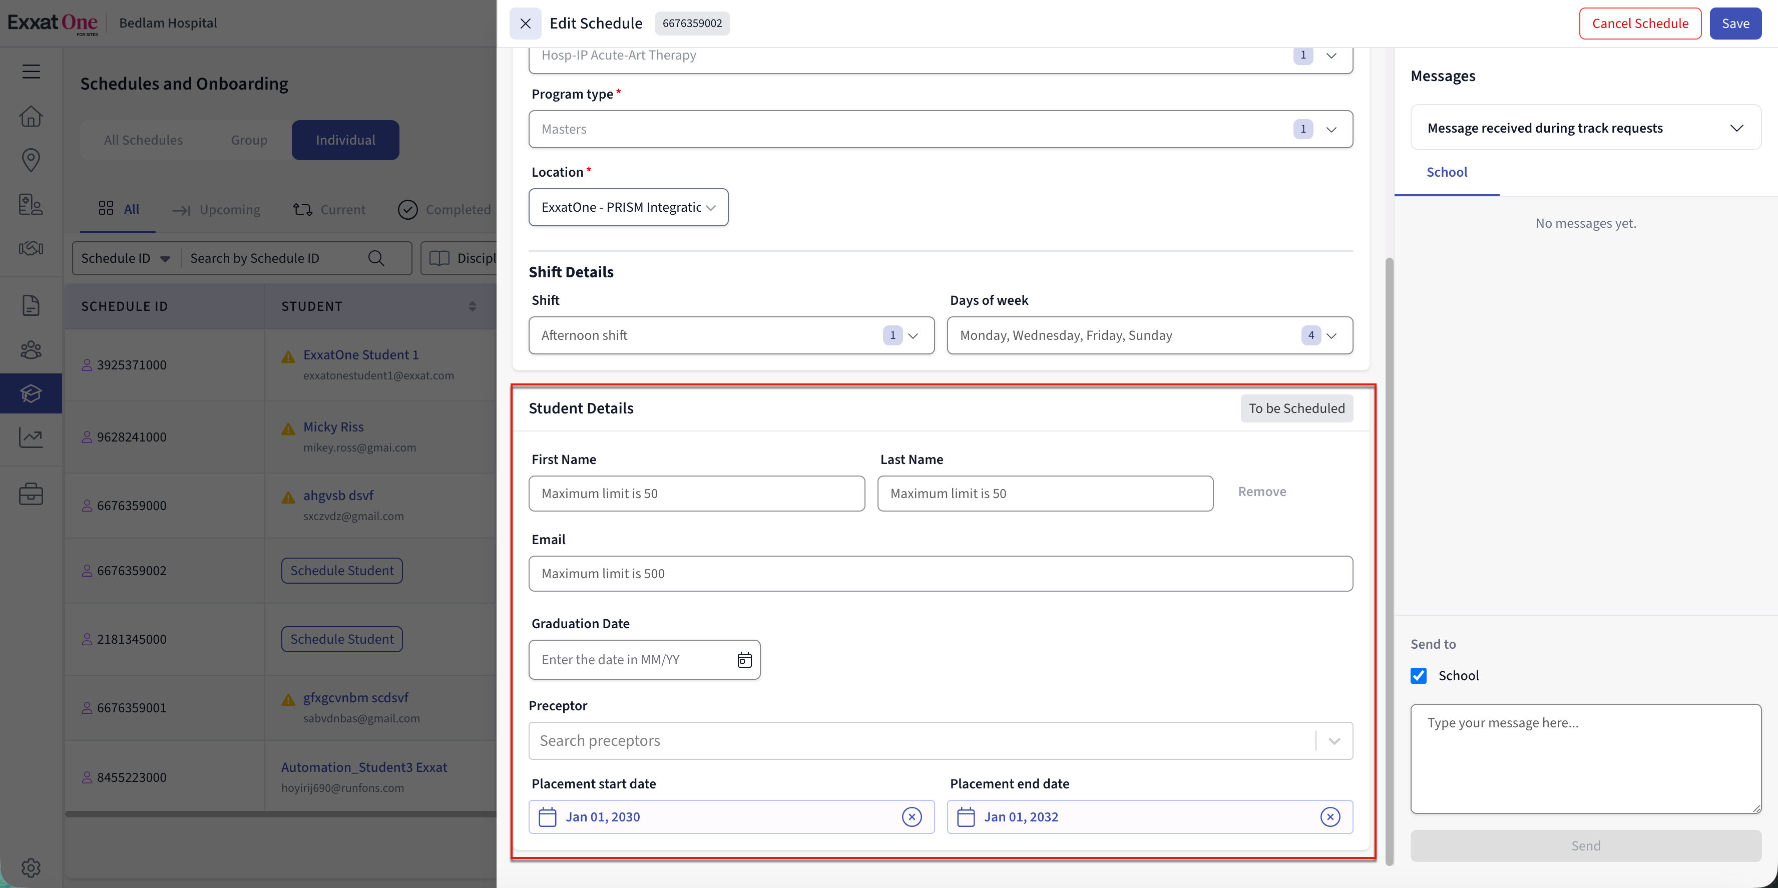Open Automation_Student3 Exxat link
The height and width of the screenshot is (888, 1778).
click(x=364, y=767)
